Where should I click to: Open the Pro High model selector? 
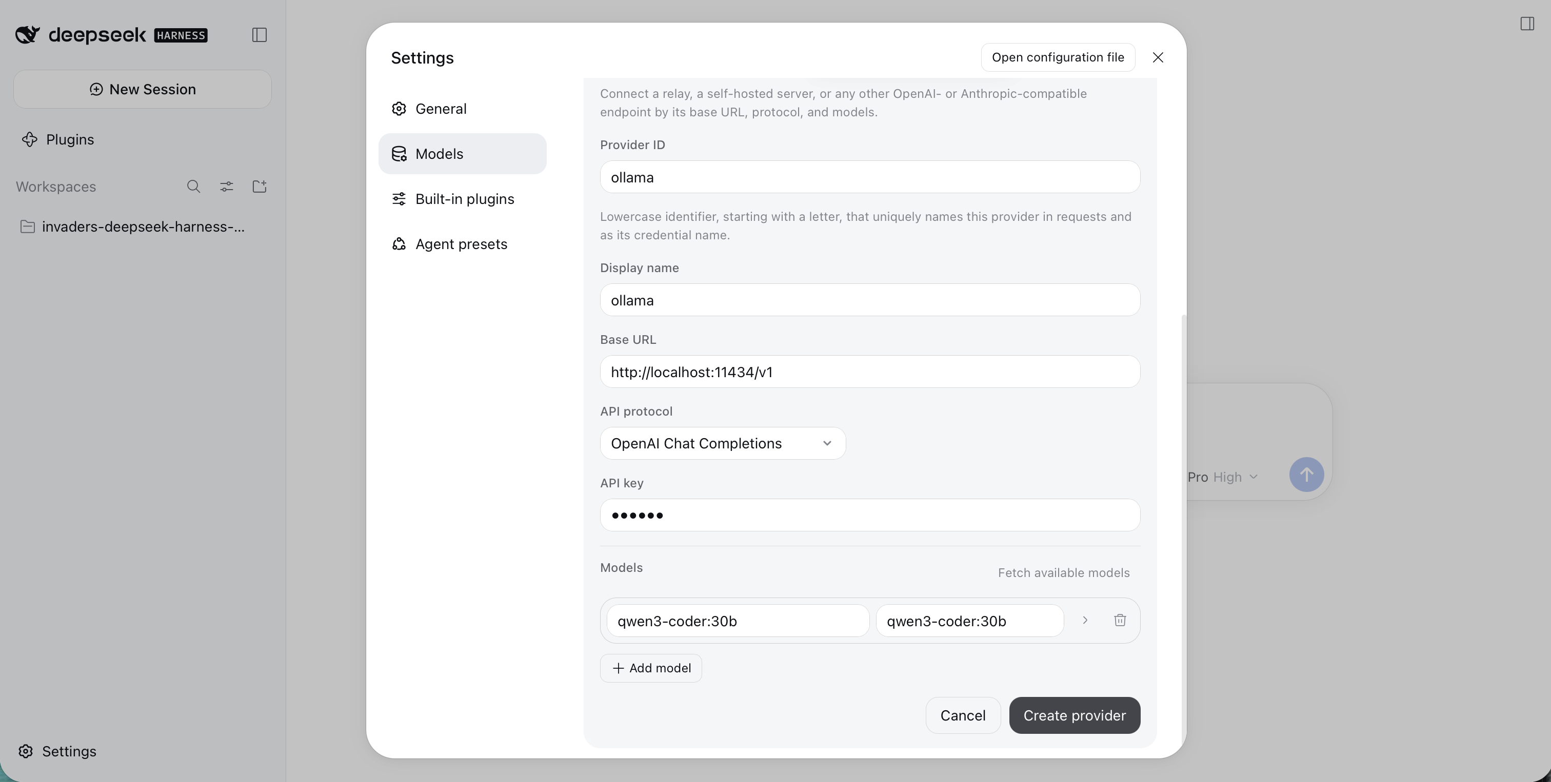click(x=1223, y=477)
